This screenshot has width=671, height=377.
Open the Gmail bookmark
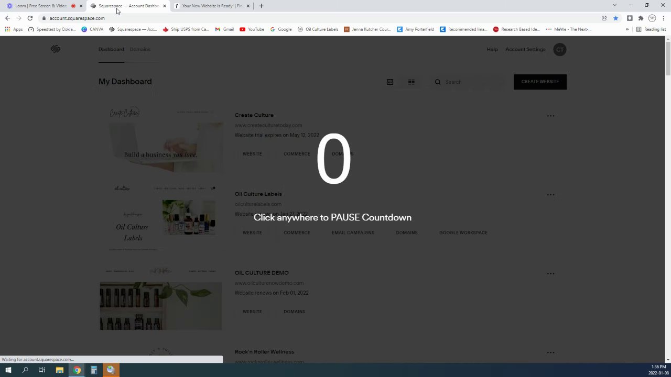coord(224,29)
